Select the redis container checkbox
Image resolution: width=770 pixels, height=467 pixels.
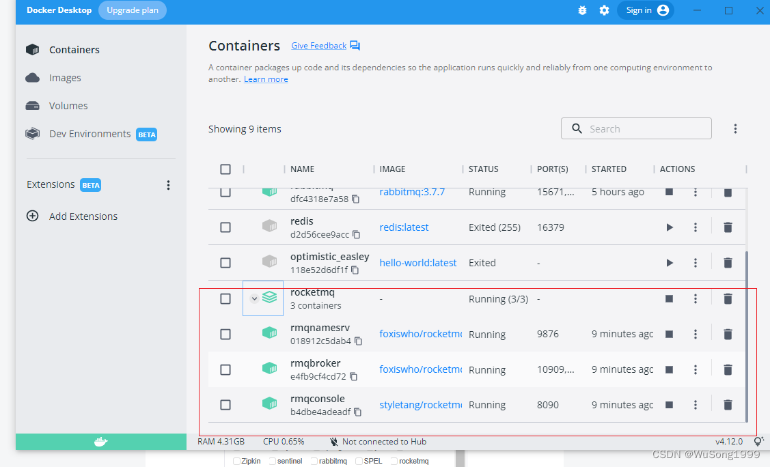(225, 227)
